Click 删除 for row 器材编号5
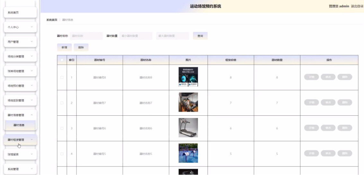Screen dimensions: 364x175 (x=345, y=153)
